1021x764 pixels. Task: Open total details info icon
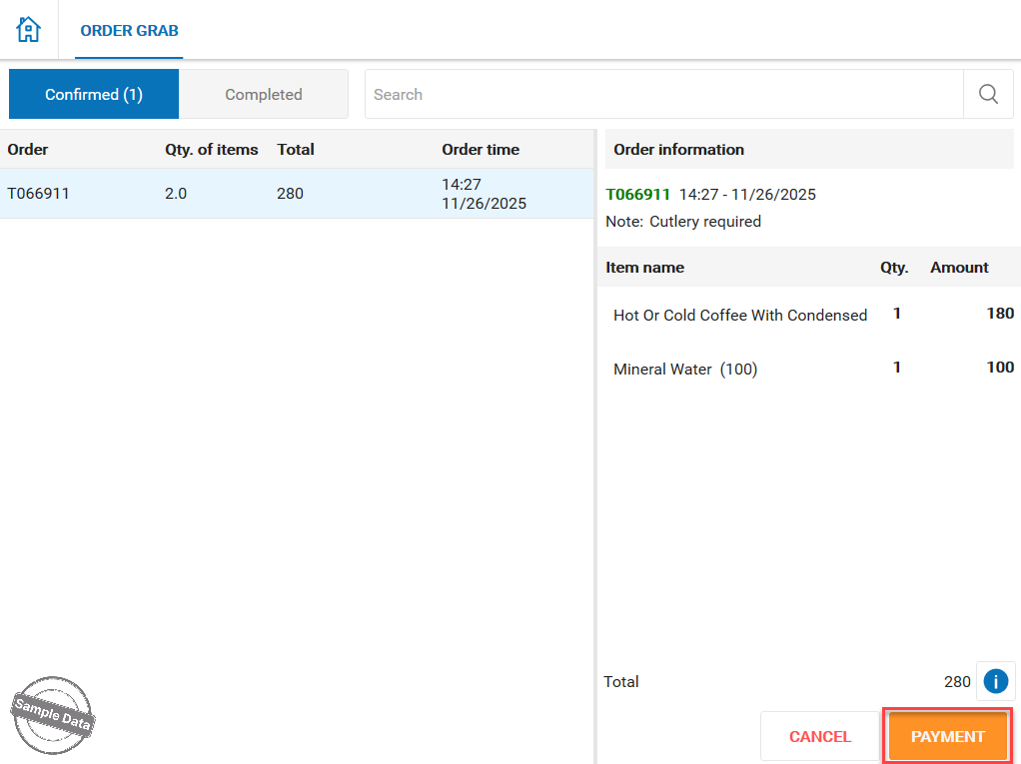click(x=995, y=681)
